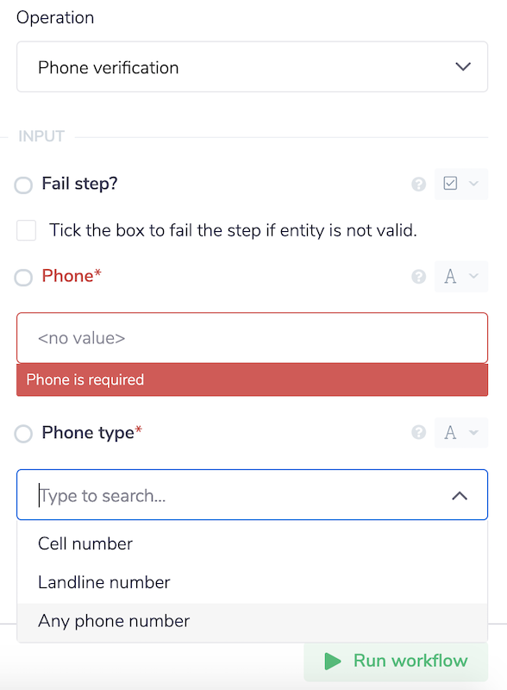Click the help icon beside Phone type

point(419,432)
